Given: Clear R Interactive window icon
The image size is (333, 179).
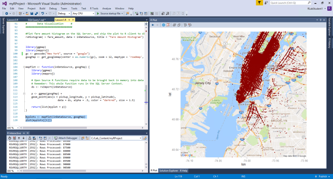Looking at the screenshot, I should click(x=14, y=138).
